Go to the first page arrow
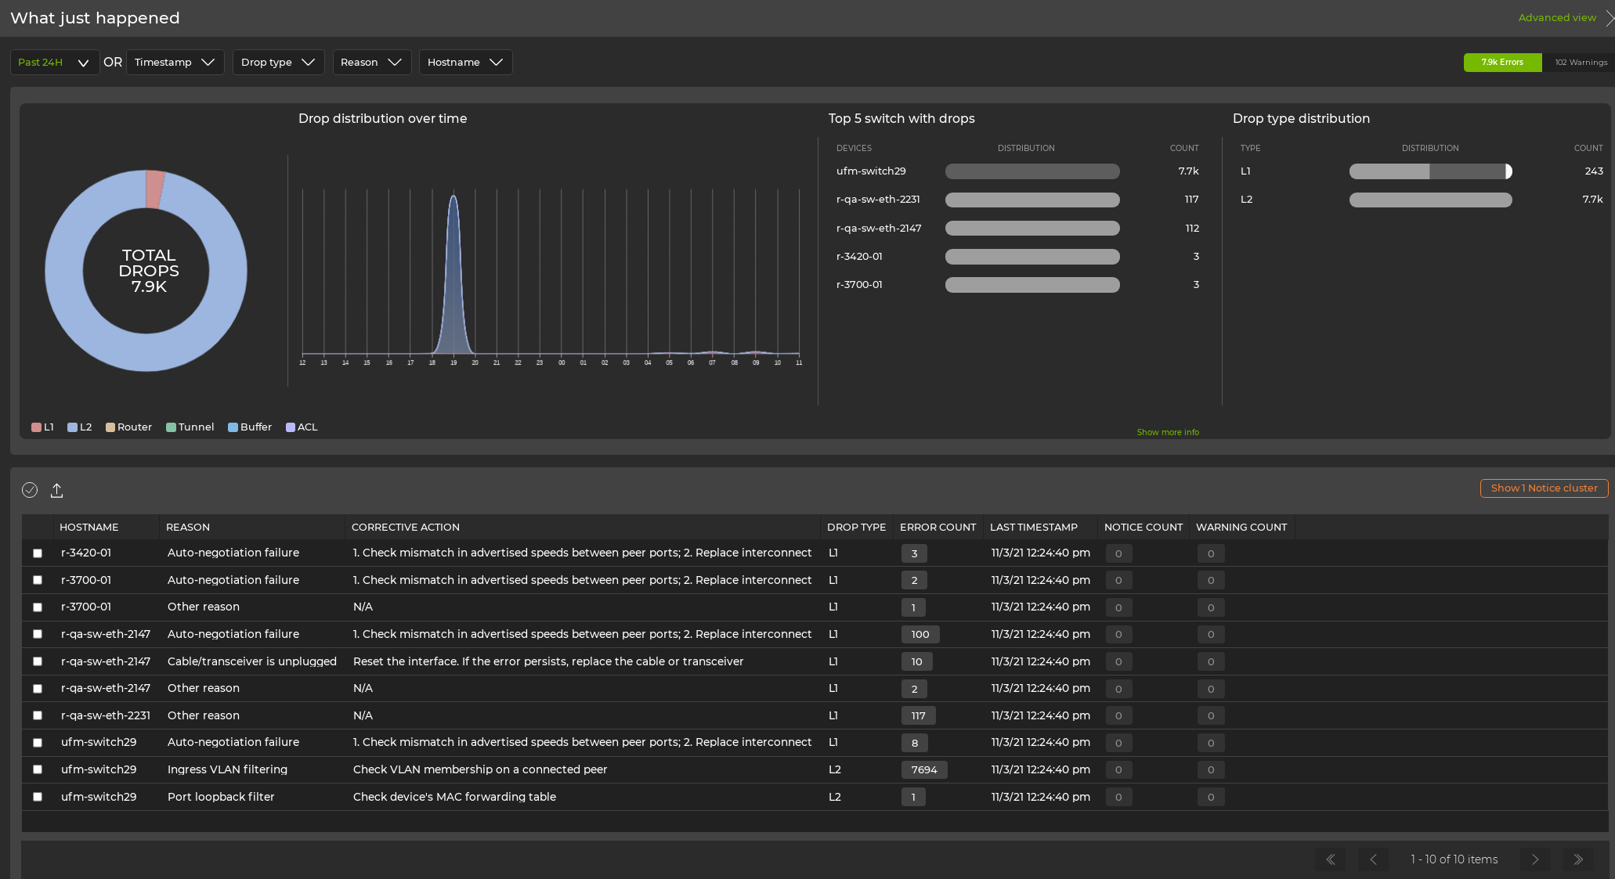Image resolution: width=1615 pixels, height=879 pixels. pyautogui.click(x=1330, y=859)
